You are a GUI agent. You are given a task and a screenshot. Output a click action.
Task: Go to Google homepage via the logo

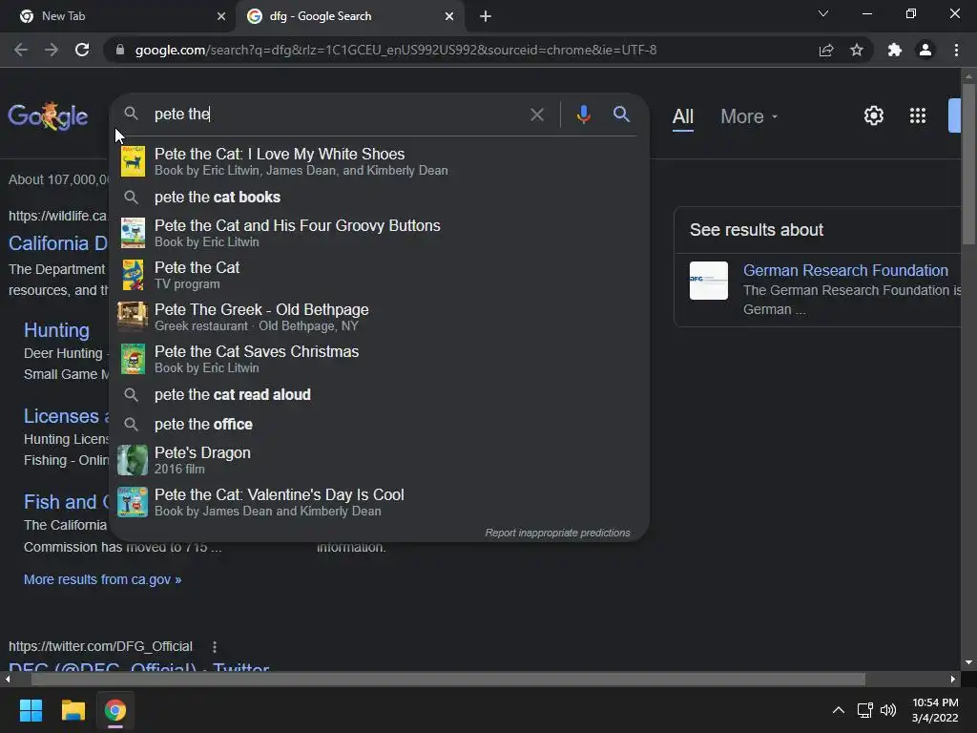point(48,115)
